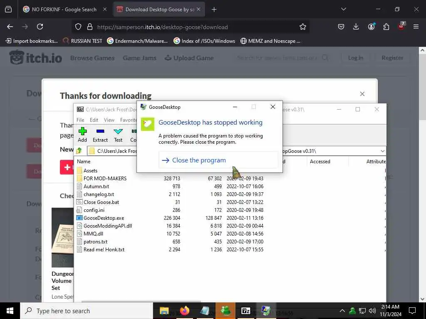Open Index of /ISOs/Windows bookmark
The width and height of the screenshot is (426, 319).
point(205,41)
